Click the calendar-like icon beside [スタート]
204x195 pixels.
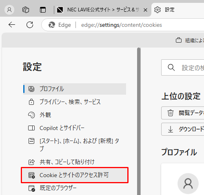click(31, 141)
